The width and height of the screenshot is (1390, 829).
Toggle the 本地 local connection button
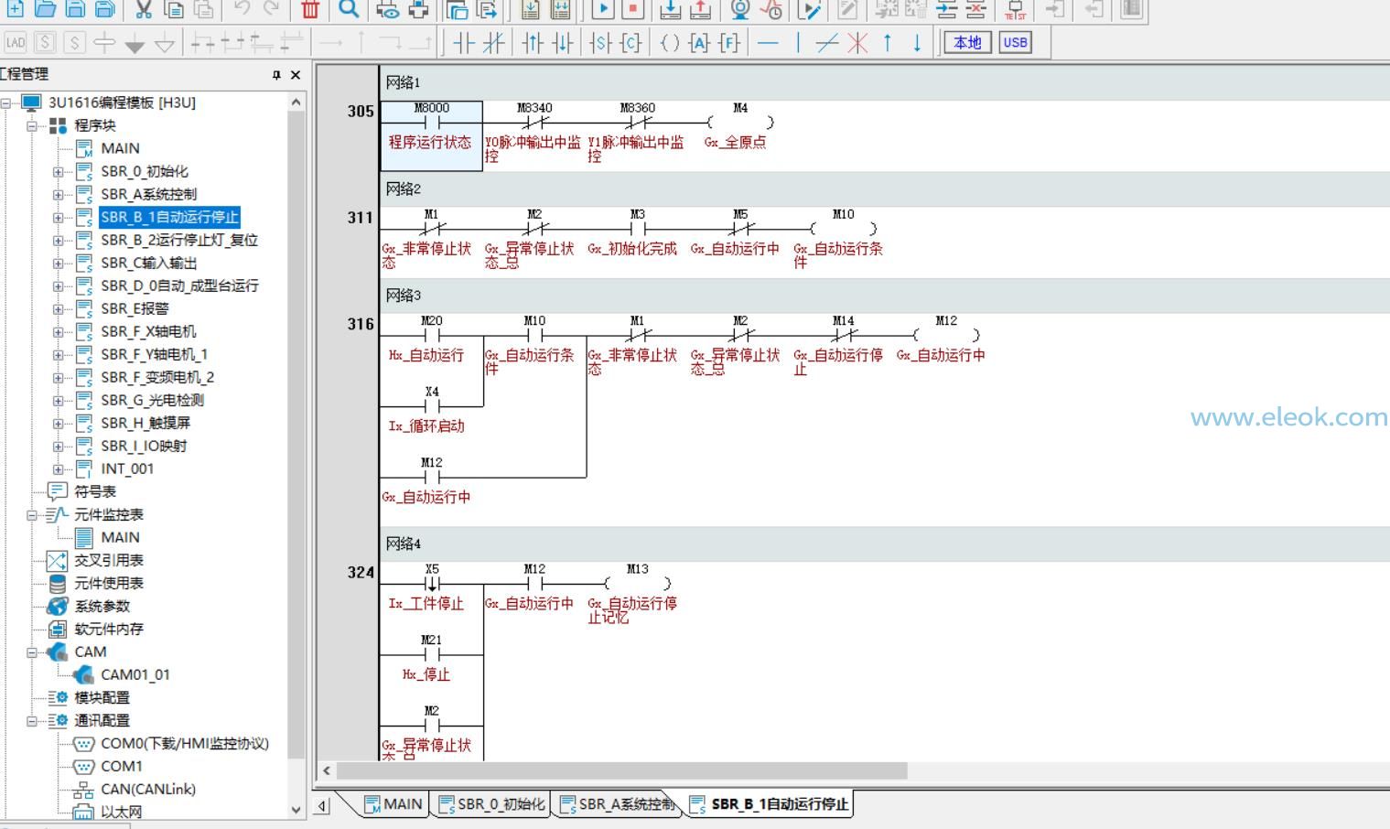(x=967, y=42)
